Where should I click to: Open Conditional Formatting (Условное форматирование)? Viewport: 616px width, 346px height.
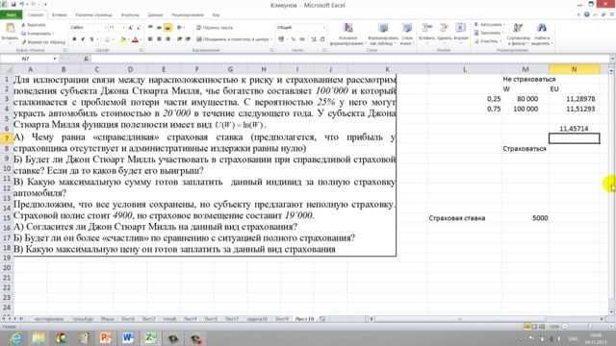(x=347, y=34)
